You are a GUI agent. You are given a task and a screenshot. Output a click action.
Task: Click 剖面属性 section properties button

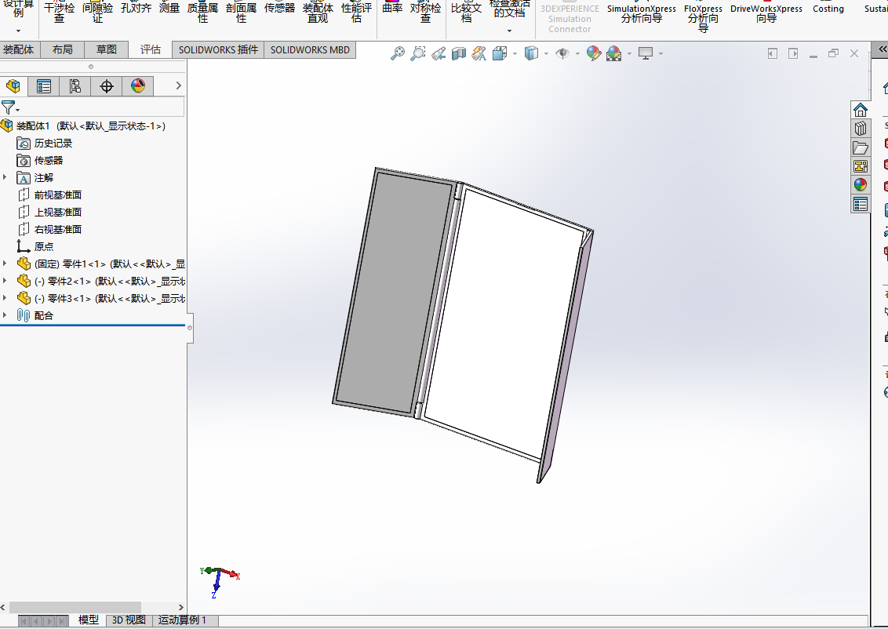242,13
